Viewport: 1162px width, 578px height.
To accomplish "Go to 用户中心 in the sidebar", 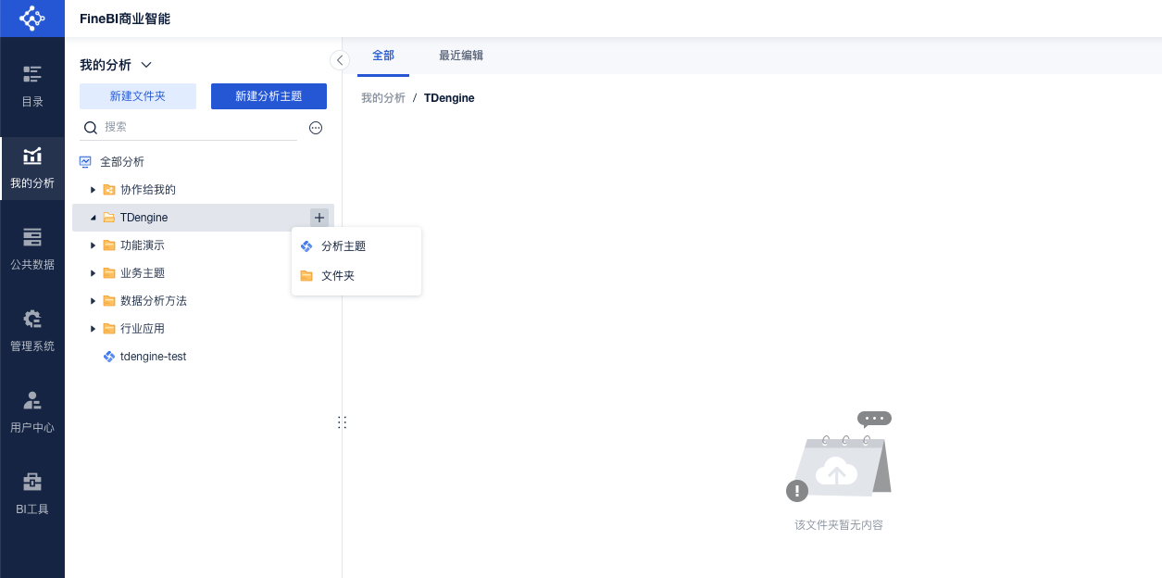I will tap(32, 411).
